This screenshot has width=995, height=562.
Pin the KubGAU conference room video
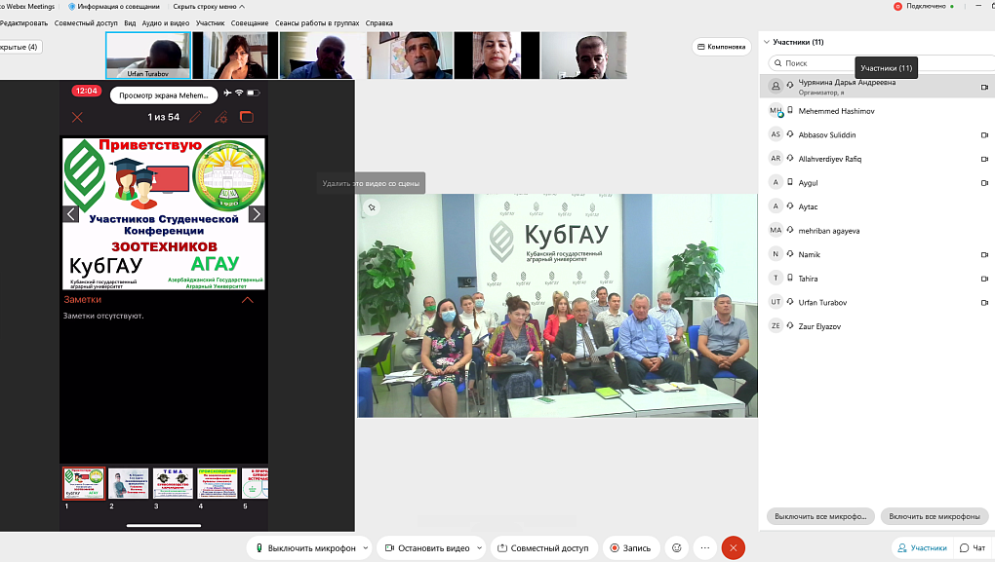click(x=372, y=207)
